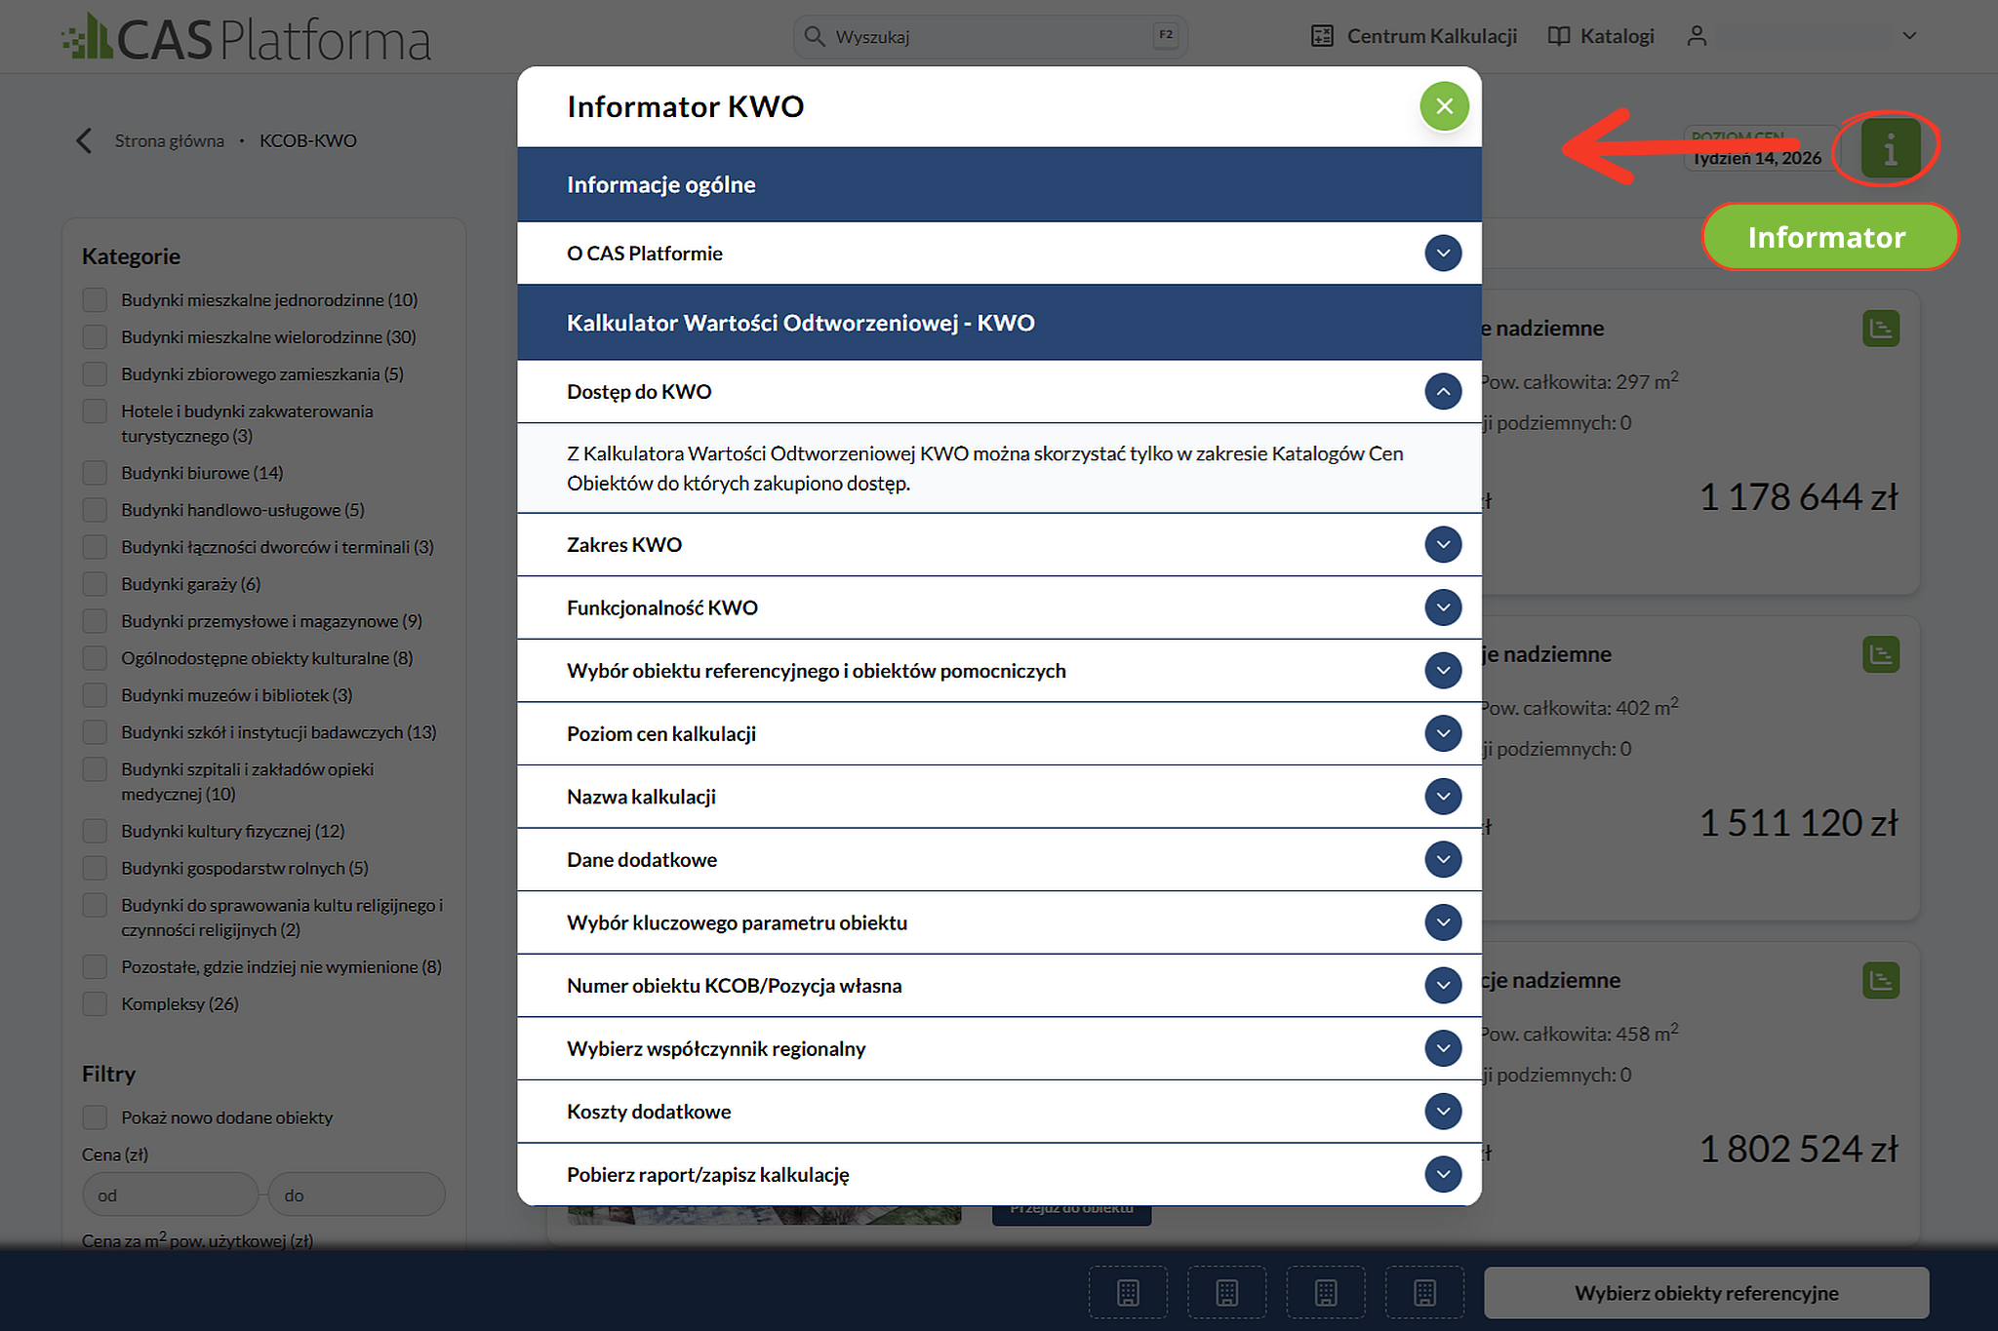Enable Pokaż nowo dodane obiekty filter
The image size is (1998, 1331).
[95, 1117]
